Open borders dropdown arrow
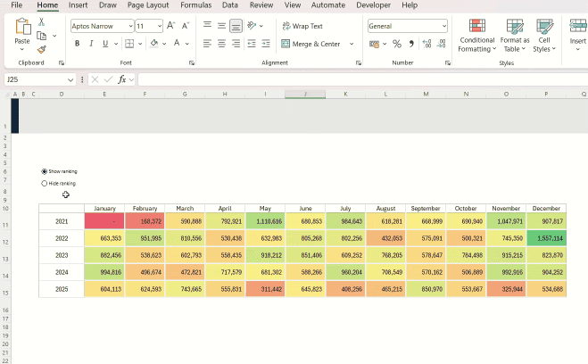Image resolution: width=588 pixels, height=364 pixels. 140,44
